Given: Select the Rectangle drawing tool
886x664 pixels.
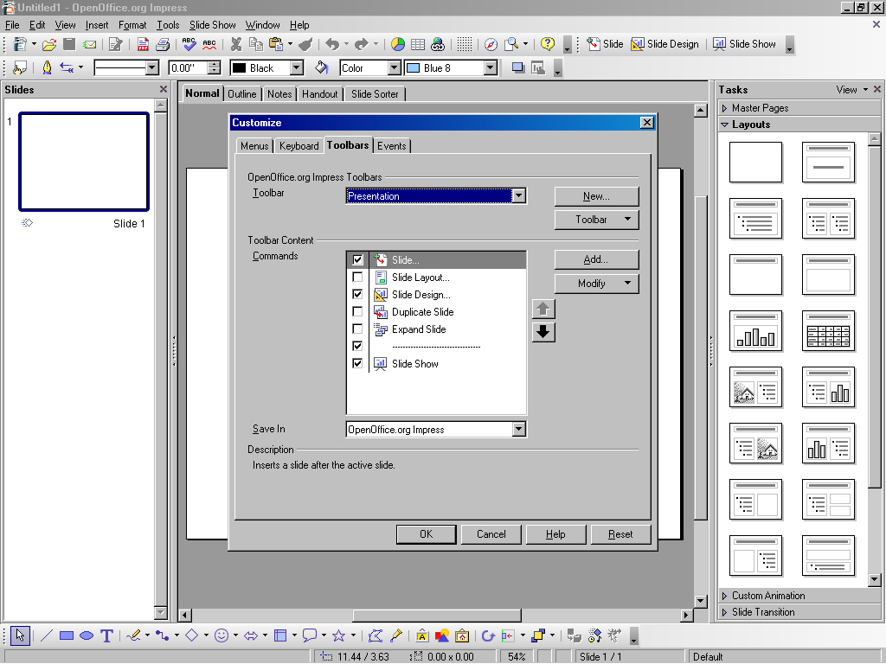Looking at the screenshot, I should 67,635.
